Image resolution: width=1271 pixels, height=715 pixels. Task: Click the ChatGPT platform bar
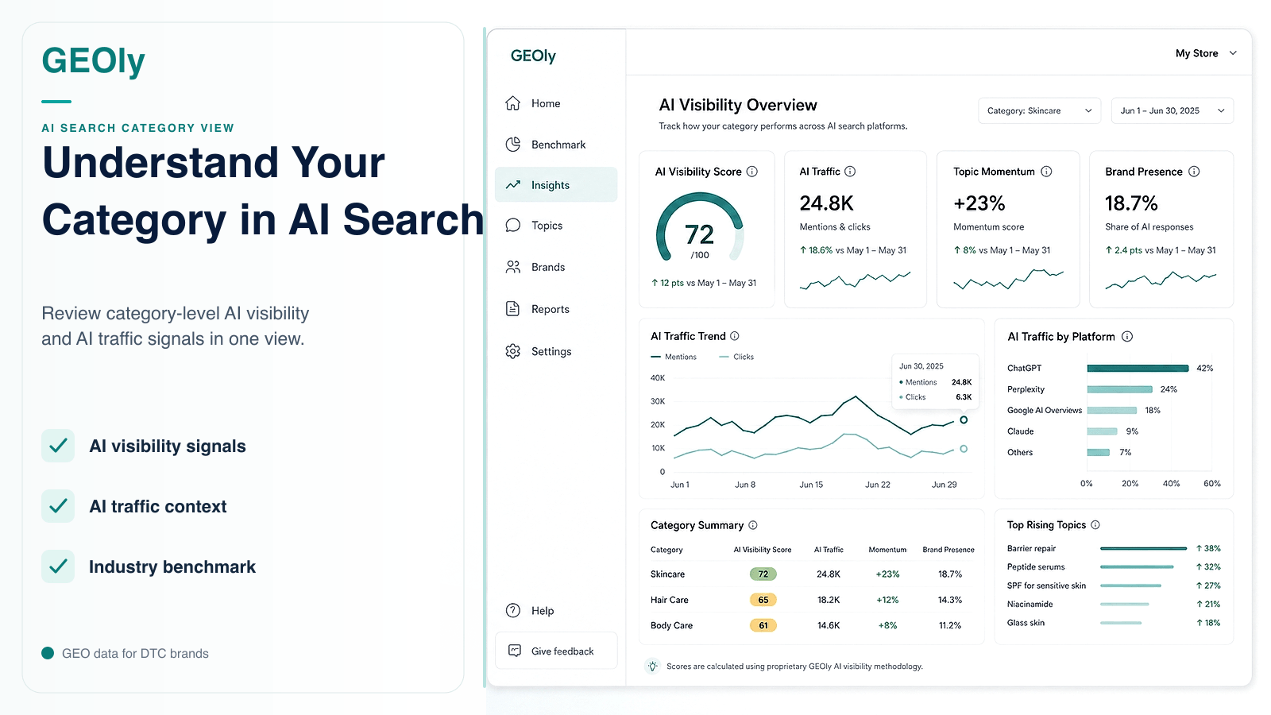click(1138, 368)
